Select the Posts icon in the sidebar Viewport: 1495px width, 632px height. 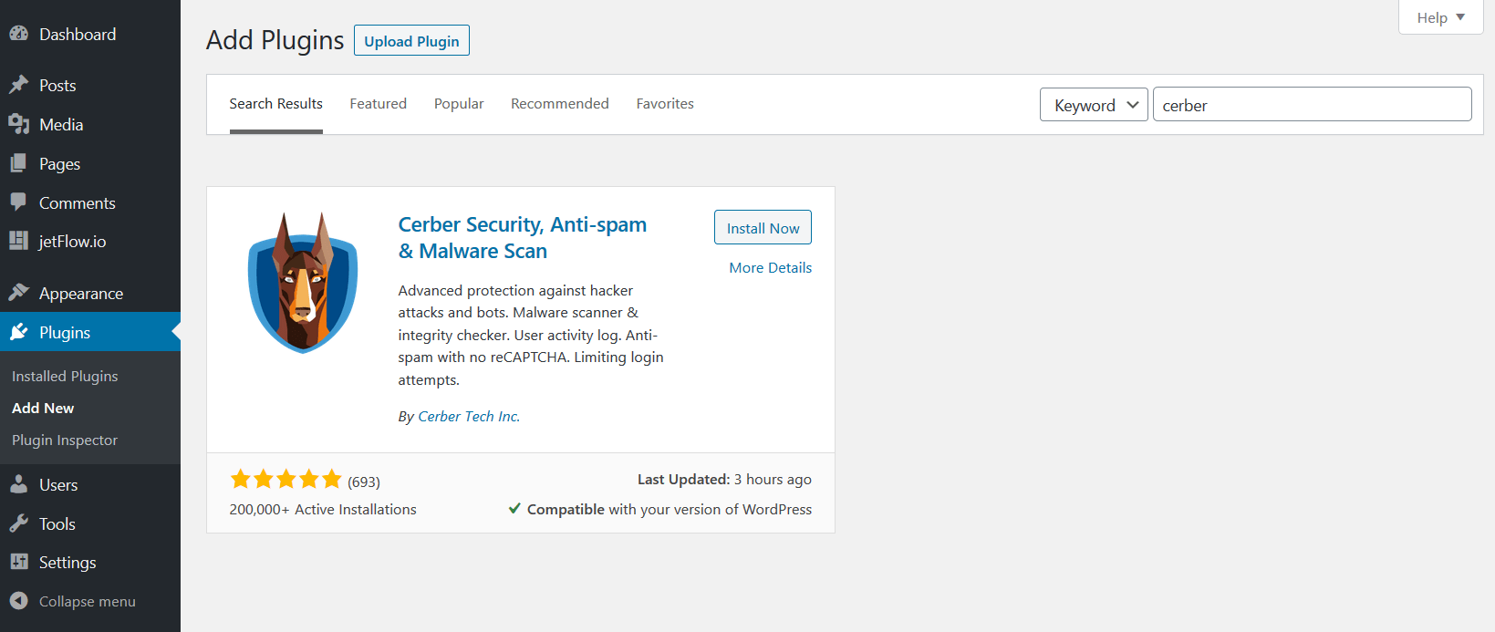19,84
